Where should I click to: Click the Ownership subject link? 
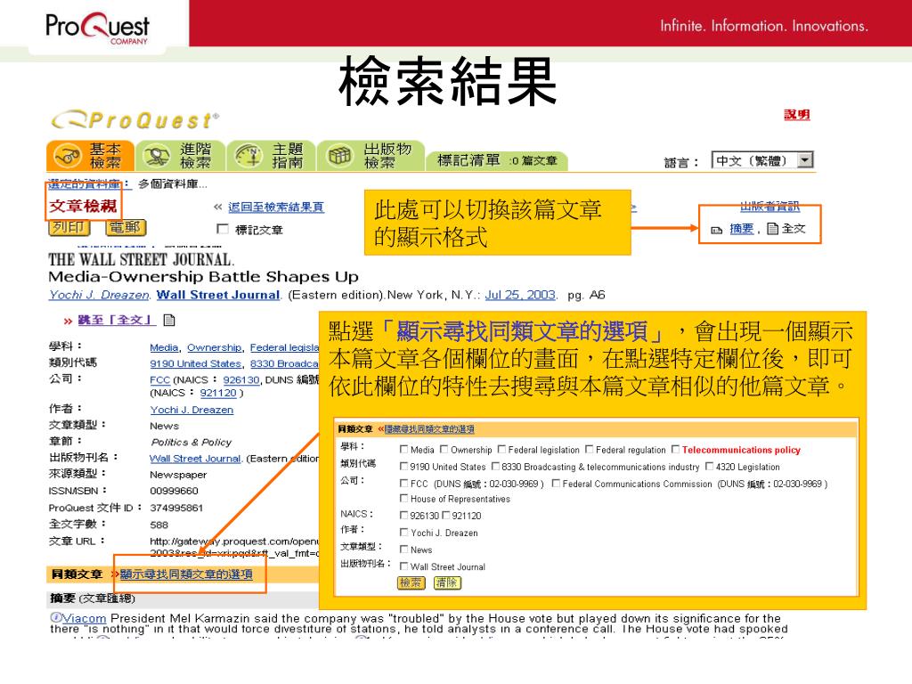coord(214,348)
